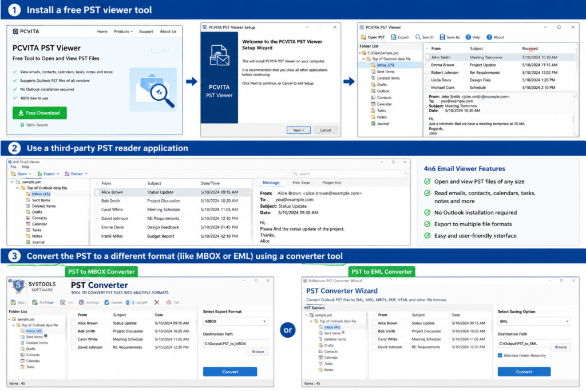Click Convert in SysTools PST Converter
The height and width of the screenshot is (391, 586).
pyautogui.click(x=230, y=372)
